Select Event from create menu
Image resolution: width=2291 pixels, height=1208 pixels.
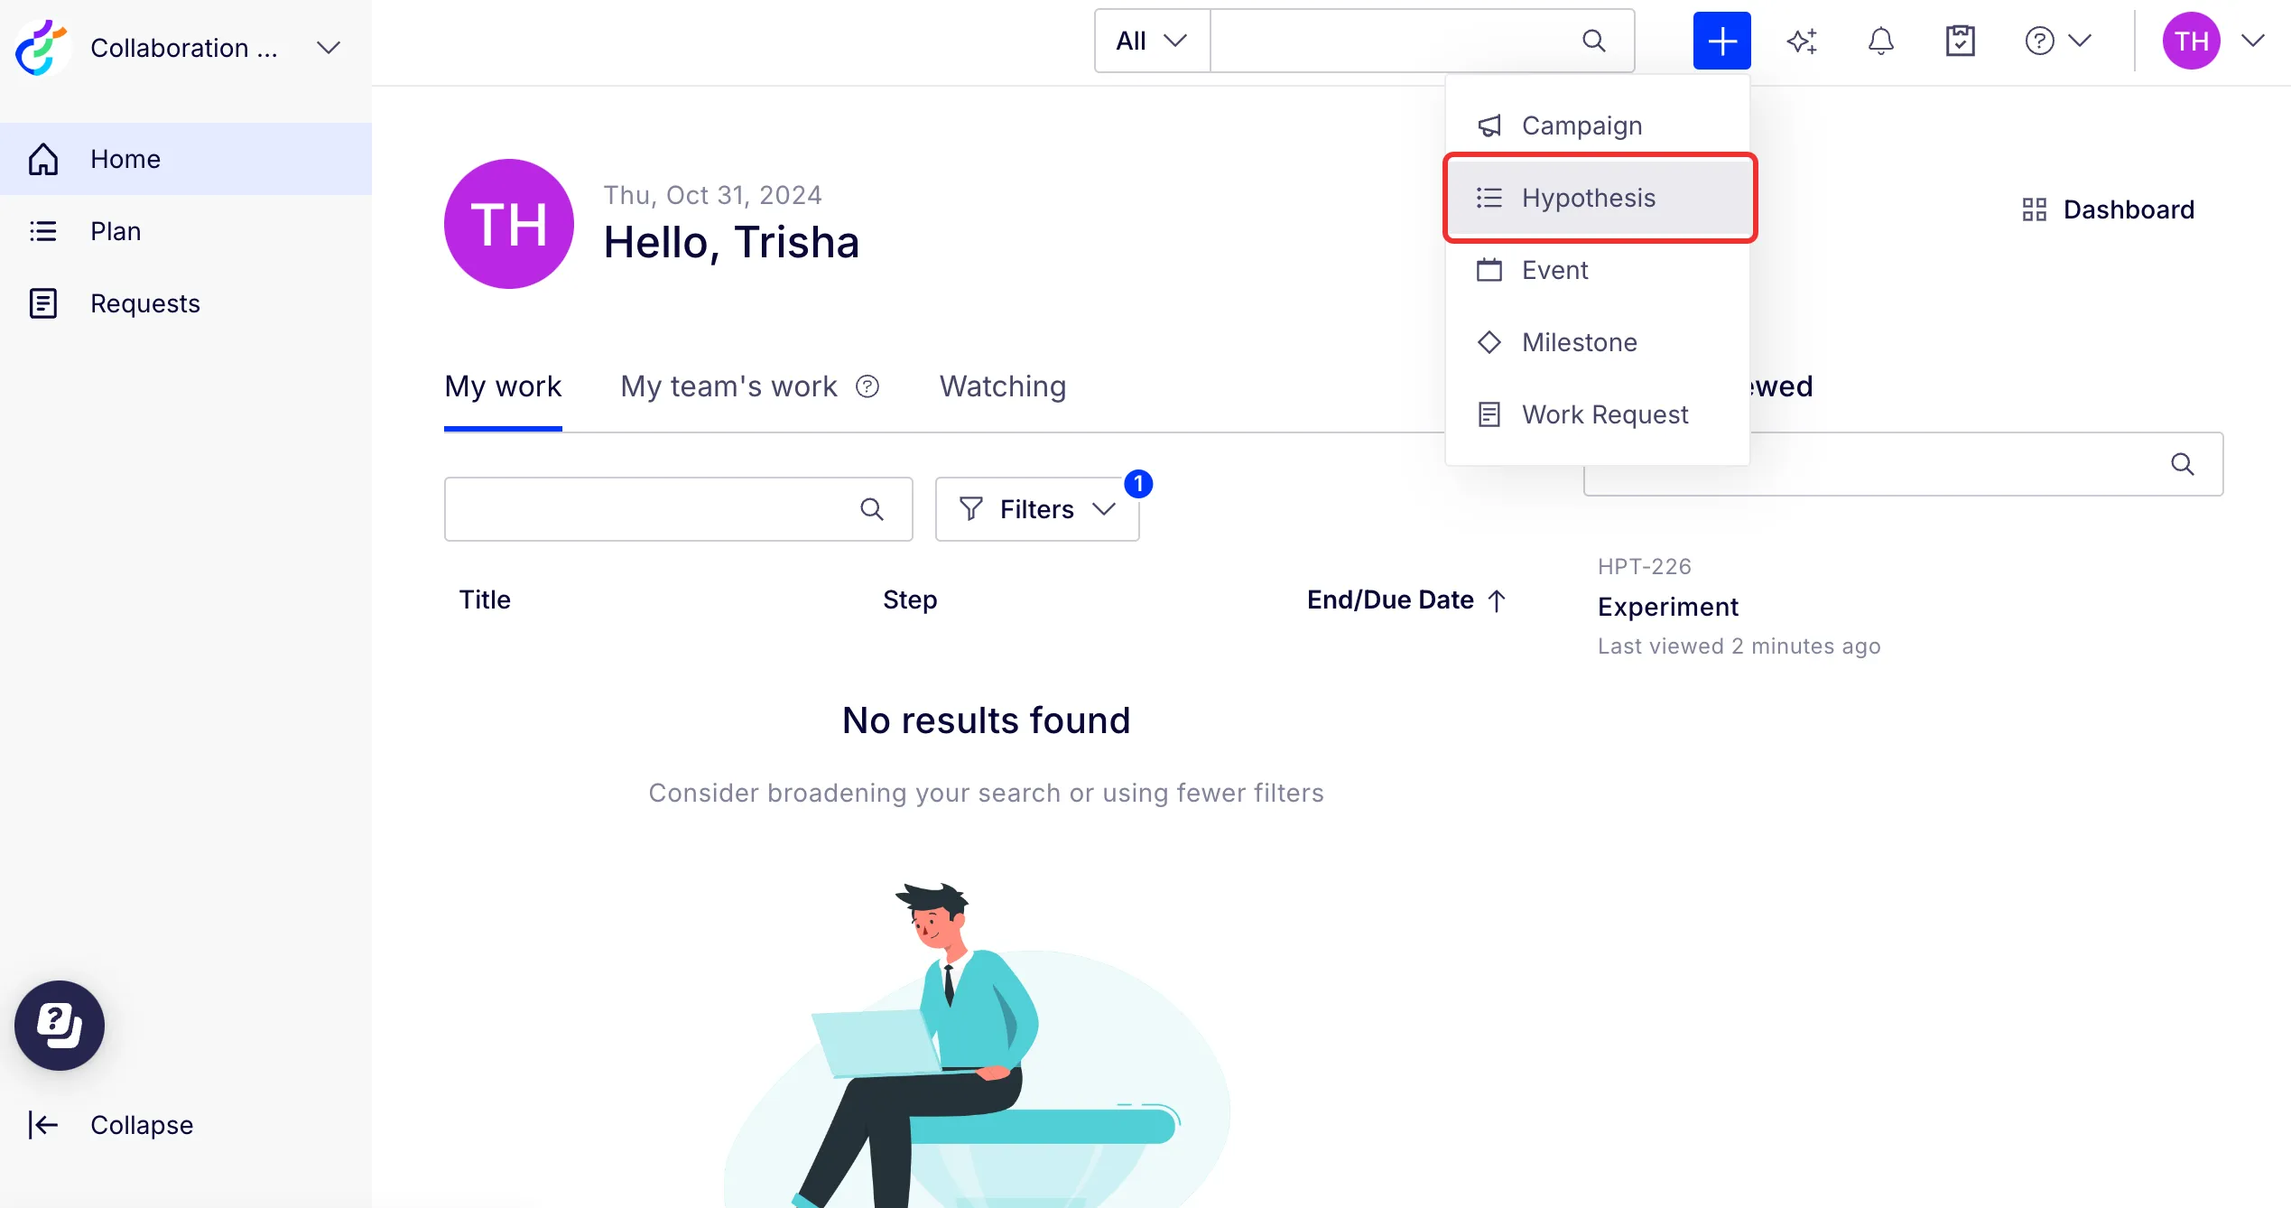pos(1598,270)
